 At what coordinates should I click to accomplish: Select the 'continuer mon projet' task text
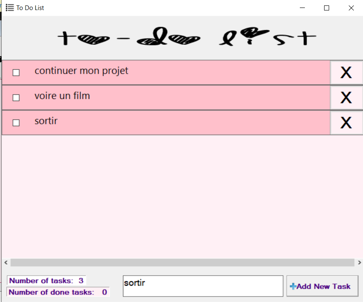click(x=81, y=71)
